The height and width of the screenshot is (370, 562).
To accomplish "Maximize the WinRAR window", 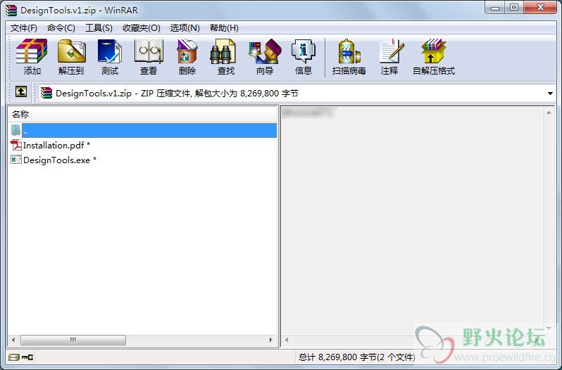I will point(514,8).
